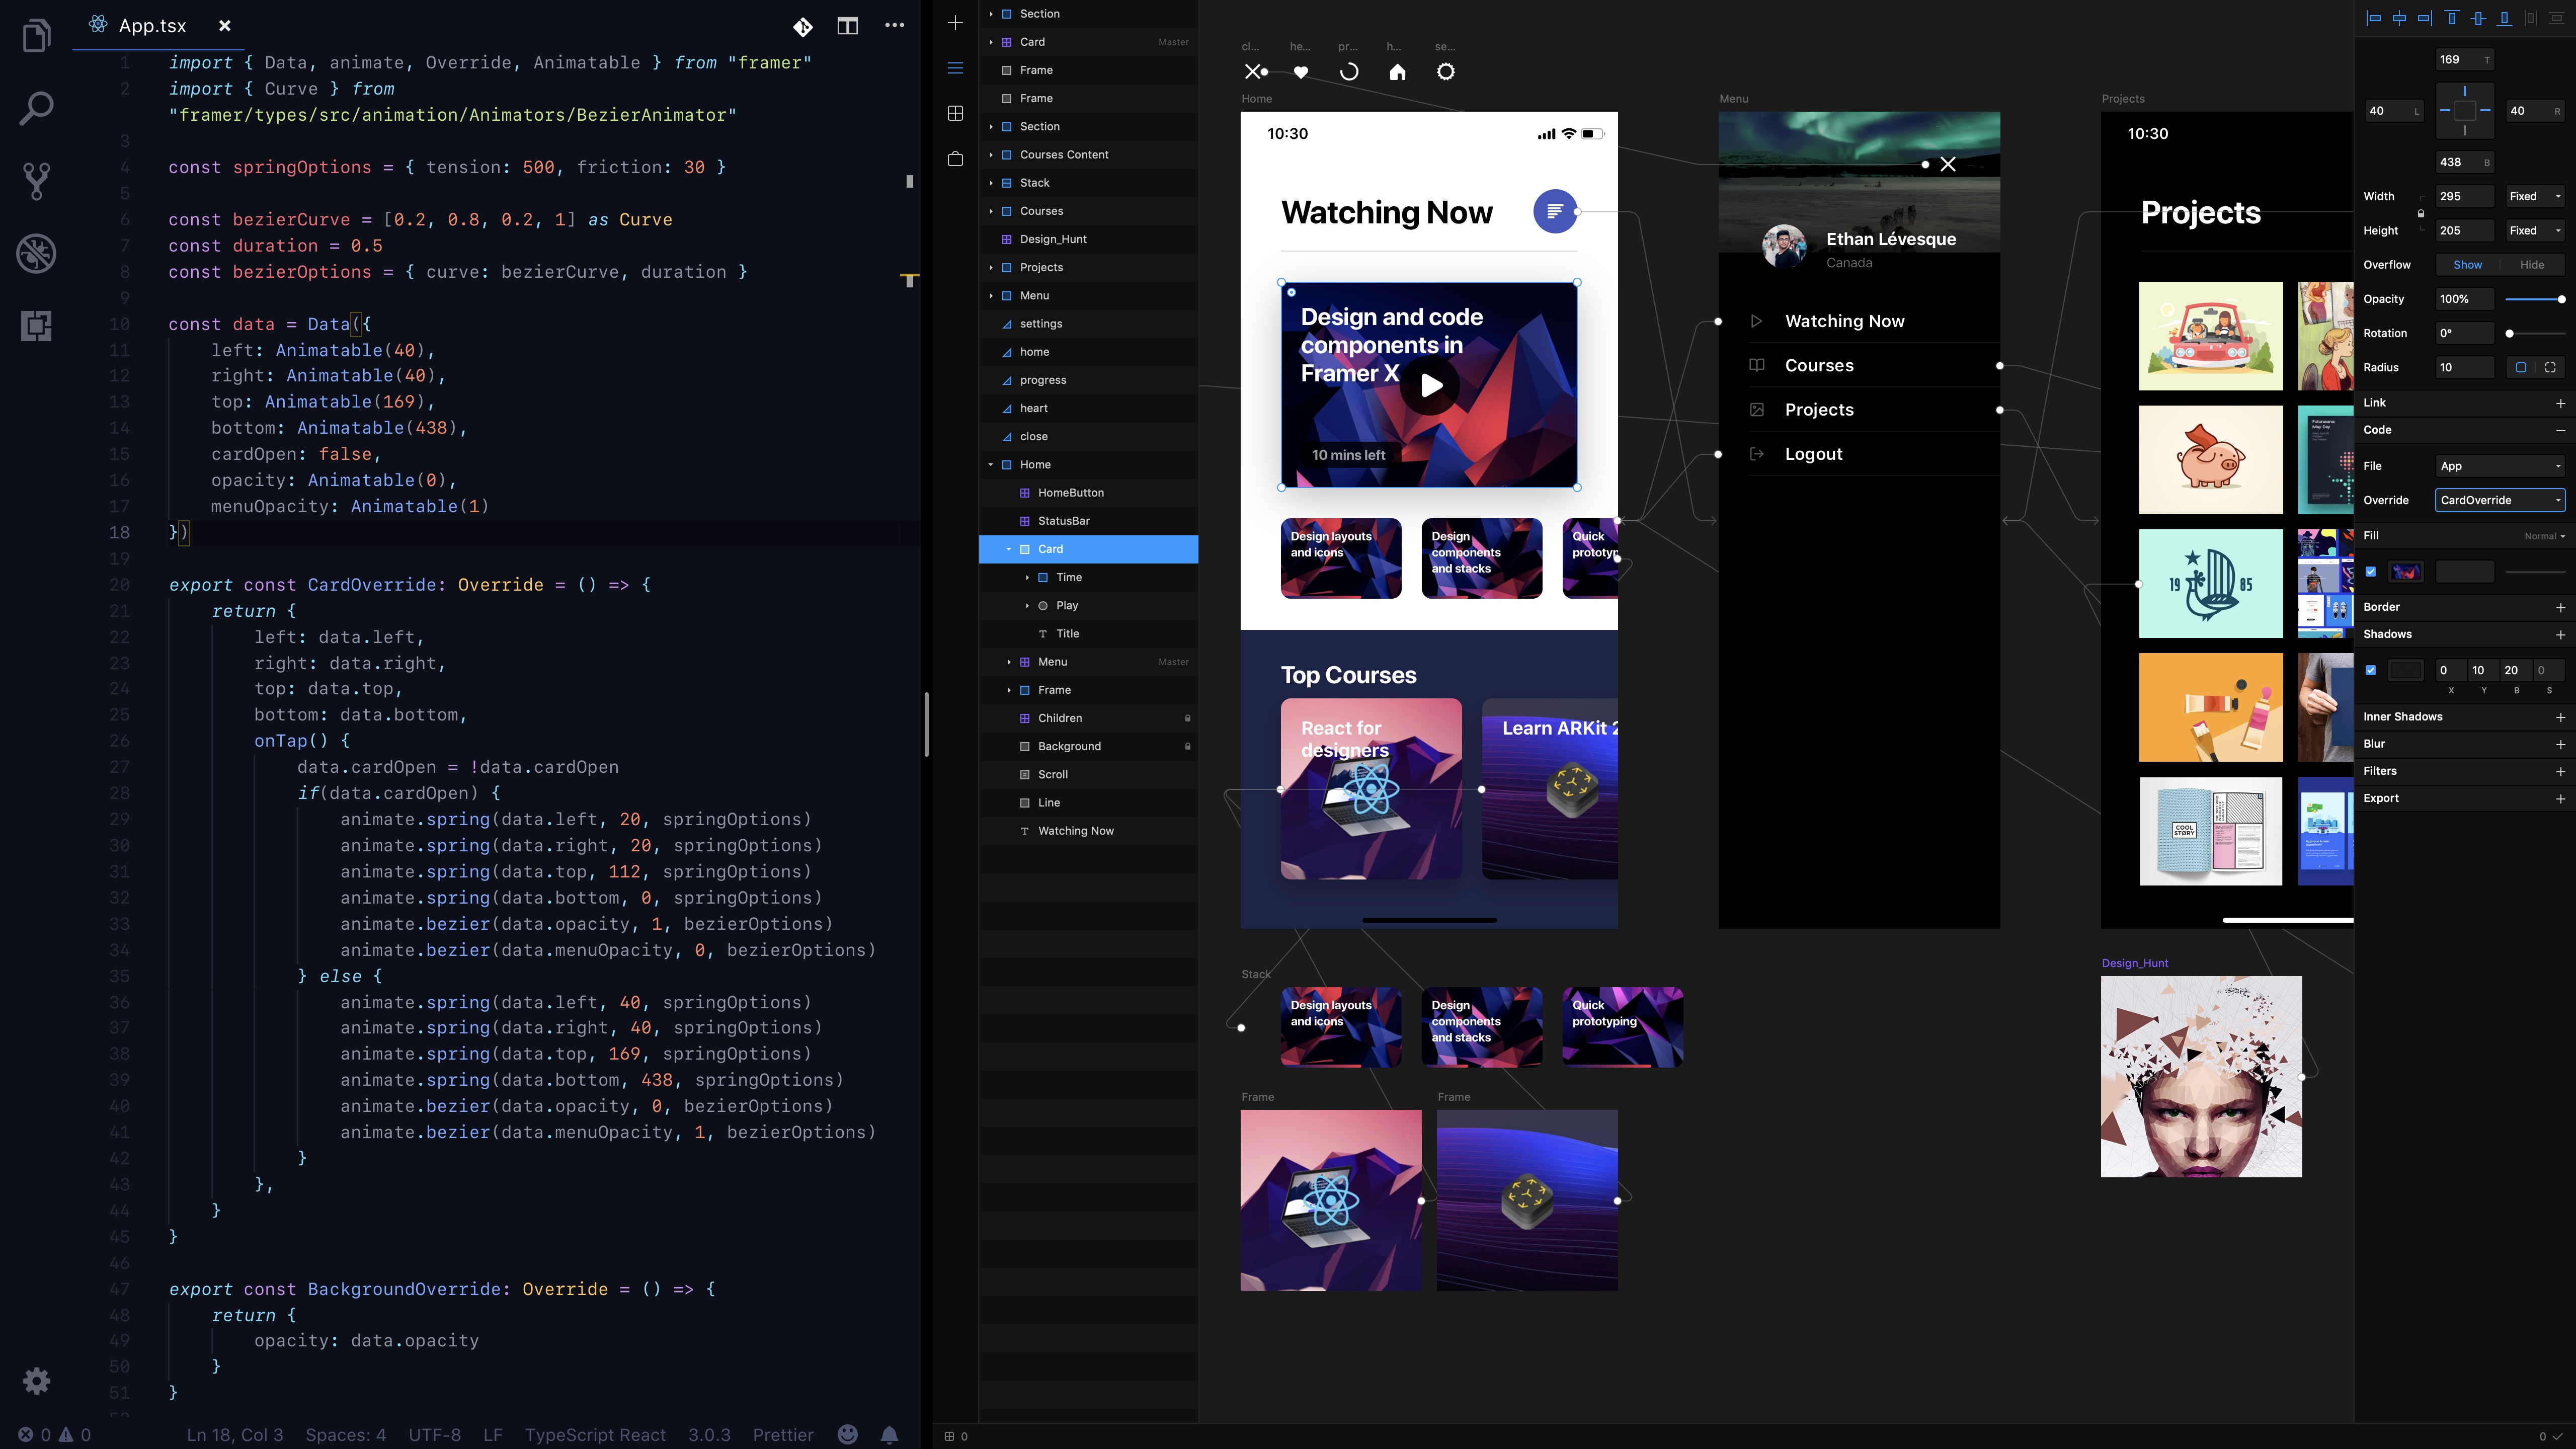
Task: Toggle the Shadows checkbox
Action: coord(2371,670)
